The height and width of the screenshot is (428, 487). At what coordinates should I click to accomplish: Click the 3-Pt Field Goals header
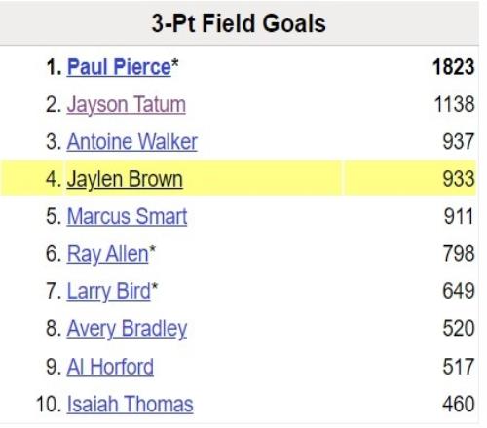(239, 23)
